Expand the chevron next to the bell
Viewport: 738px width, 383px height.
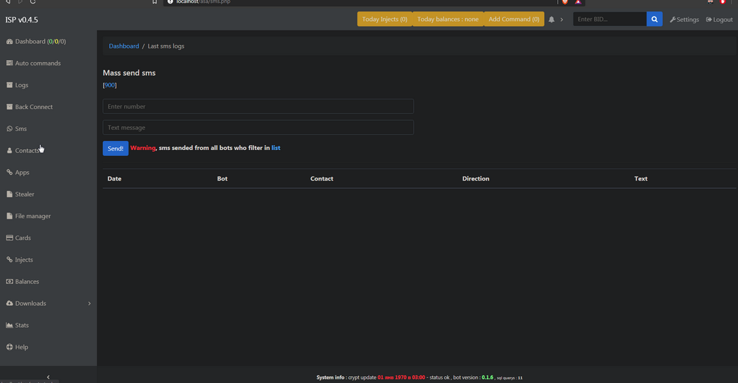point(562,20)
